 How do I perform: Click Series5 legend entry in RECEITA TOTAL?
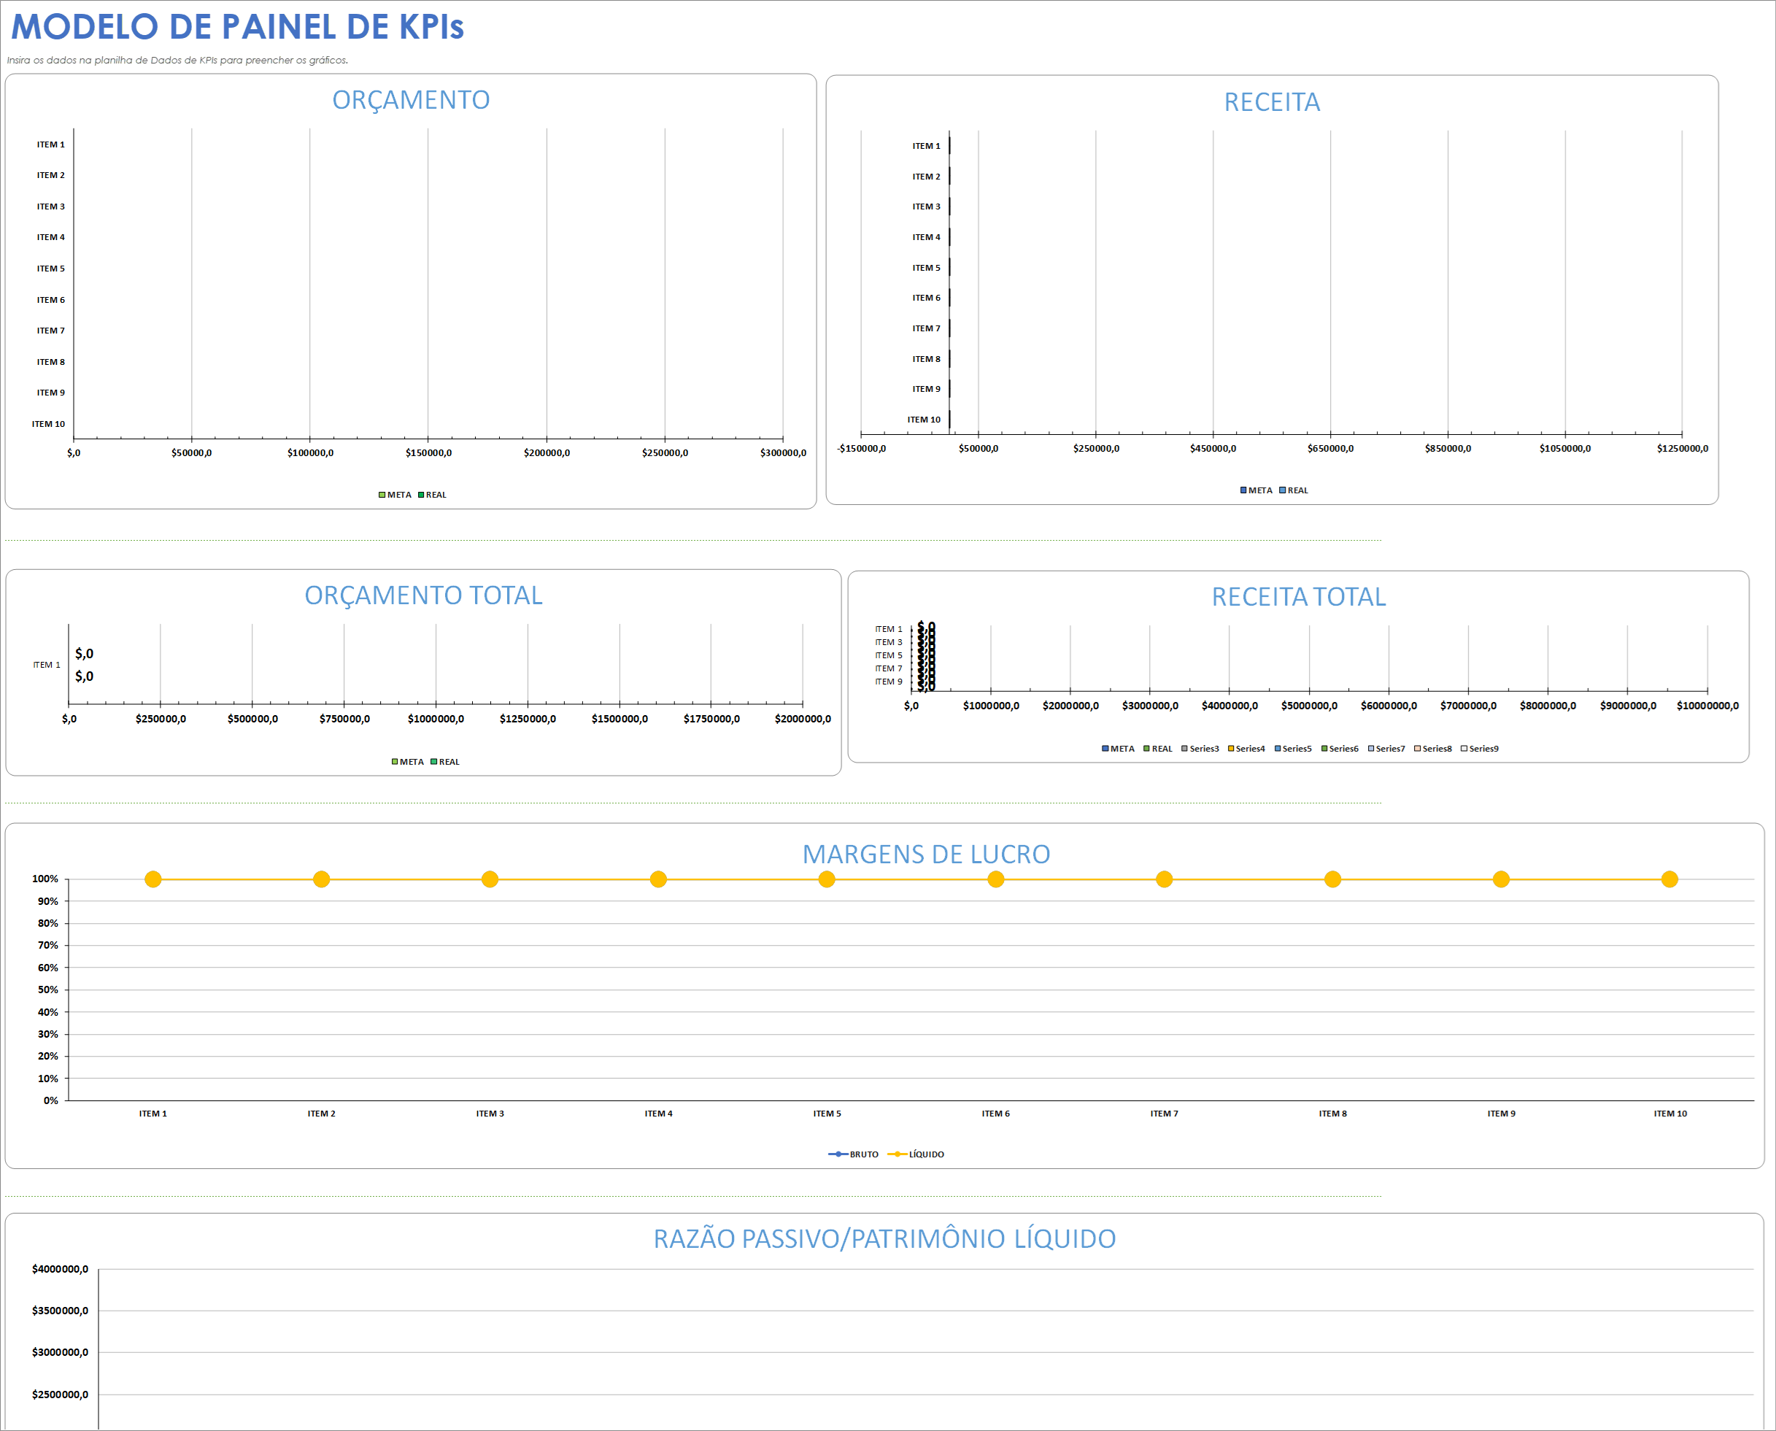tap(1293, 749)
